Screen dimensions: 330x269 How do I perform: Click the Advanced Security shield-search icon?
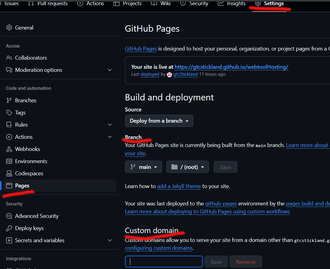[9, 216]
